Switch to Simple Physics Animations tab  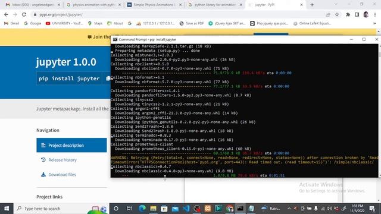(154, 5)
